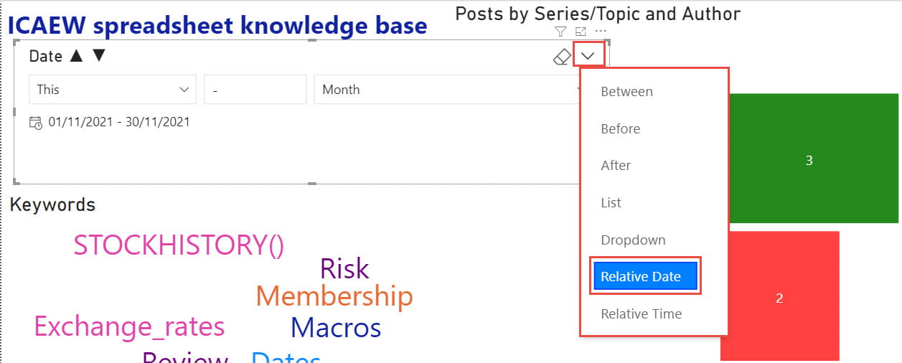Choose Relative Time from the menu
The image size is (902, 363).
(641, 313)
